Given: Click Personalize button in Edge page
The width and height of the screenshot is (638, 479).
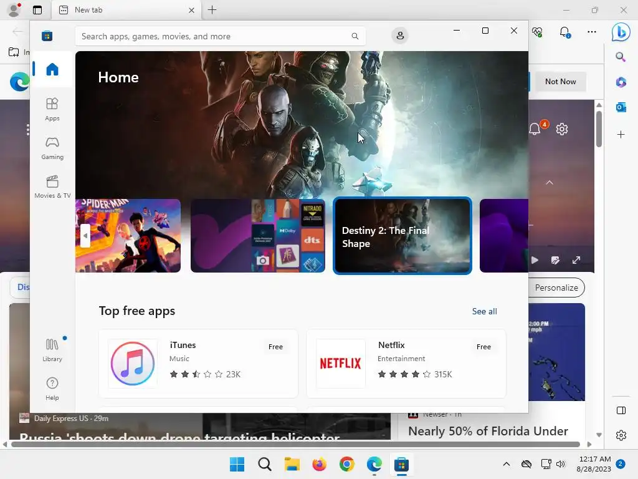Looking at the screenshot, I should (x=556, y=288).
